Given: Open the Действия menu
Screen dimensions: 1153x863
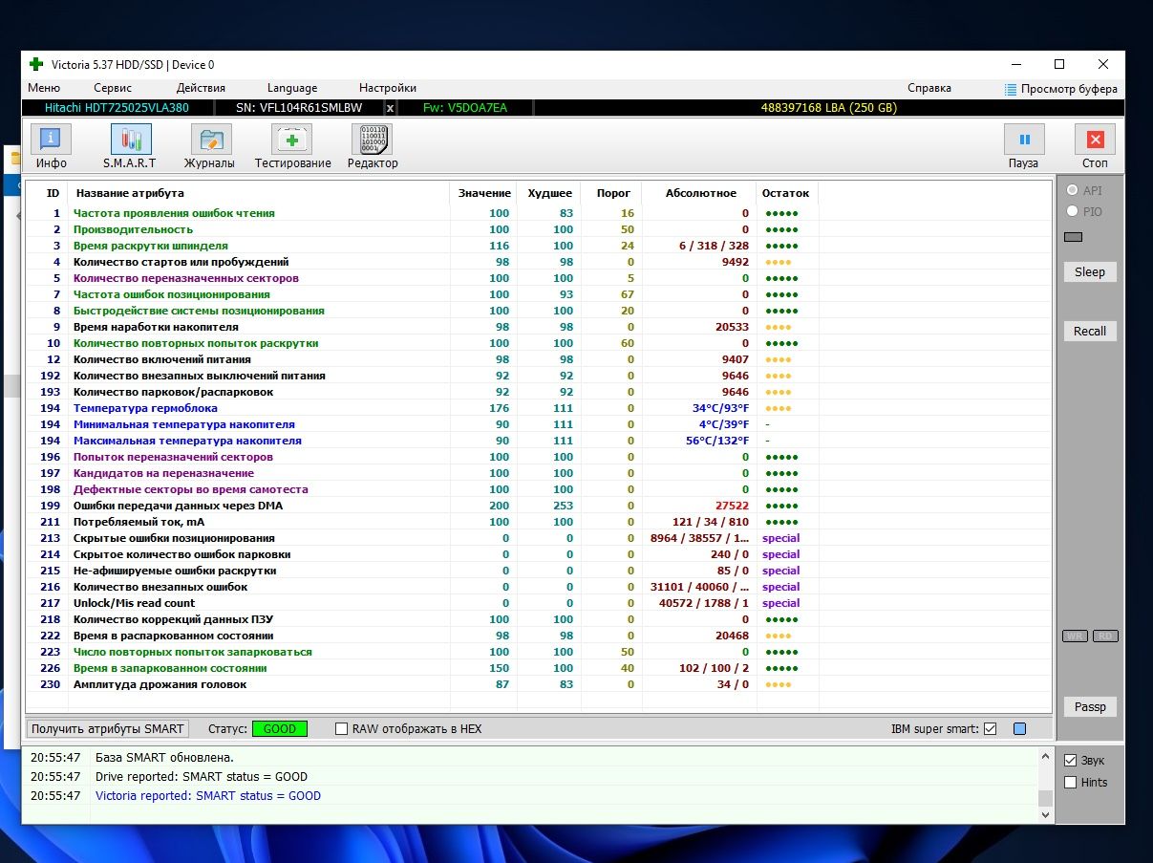Looking at the screenshot, I should [201, 88].
